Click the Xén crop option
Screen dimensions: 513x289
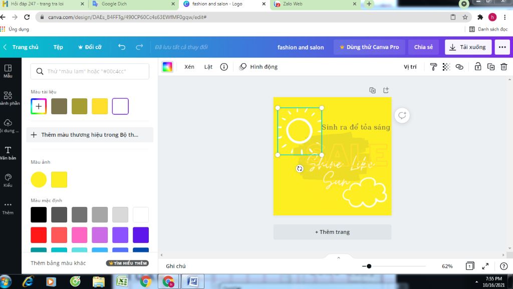tap(189, 67)
